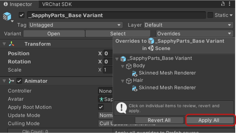
Task: Click the Controller label
Action: click(20, 91)
